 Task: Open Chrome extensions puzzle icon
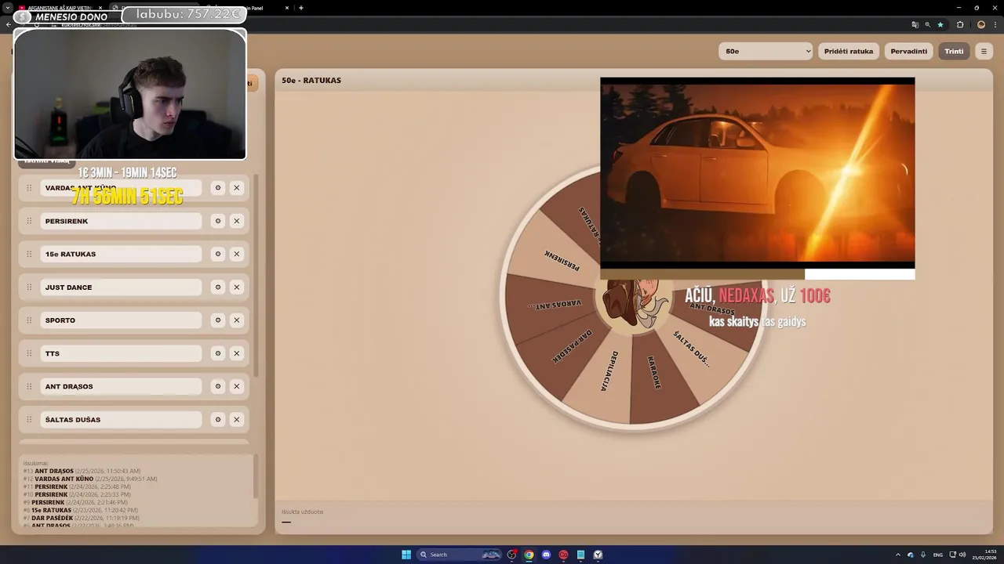pos(960,24)
